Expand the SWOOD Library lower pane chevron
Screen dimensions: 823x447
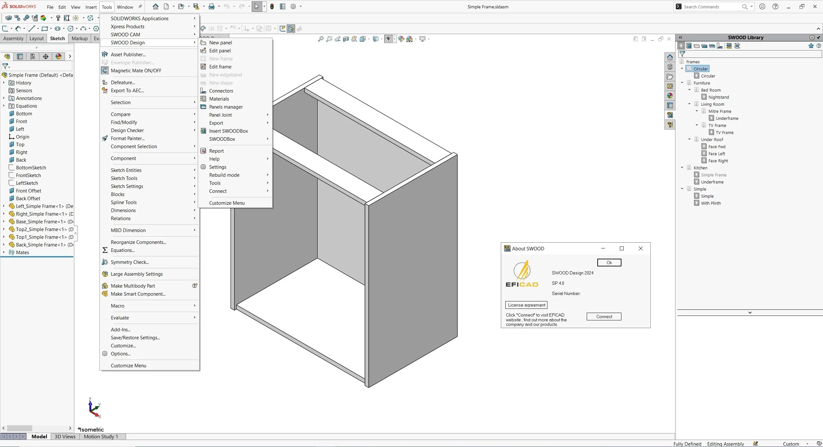(x=750, y=313)
